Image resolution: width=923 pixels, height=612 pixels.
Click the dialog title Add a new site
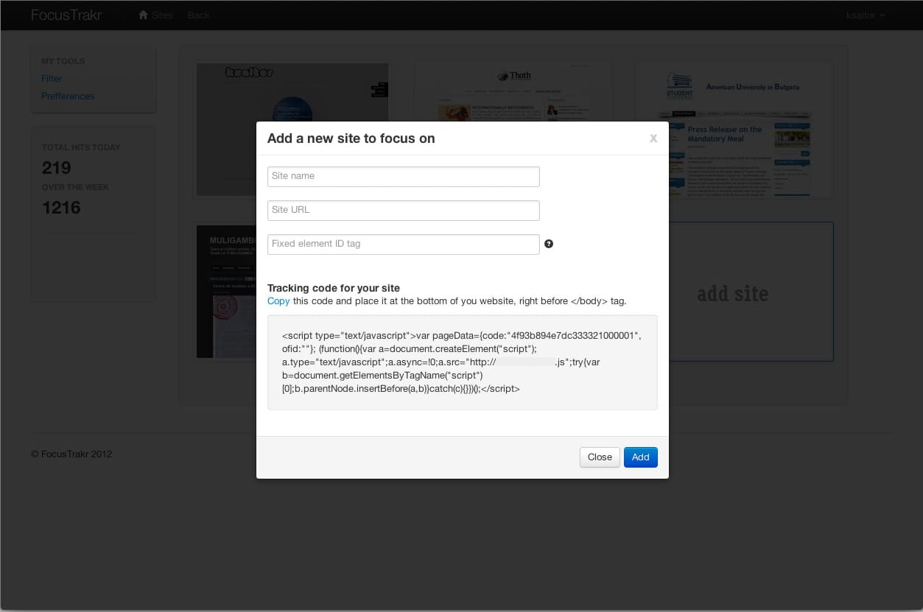pyautogui.click(x=351, y=138)
